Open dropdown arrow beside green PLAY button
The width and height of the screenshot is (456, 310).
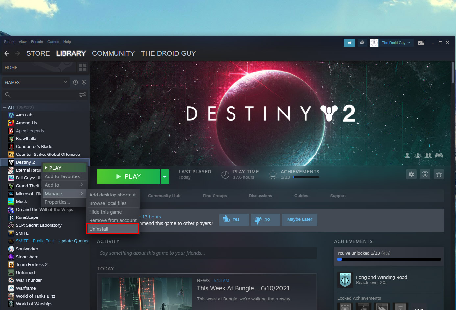click(165, 176)
